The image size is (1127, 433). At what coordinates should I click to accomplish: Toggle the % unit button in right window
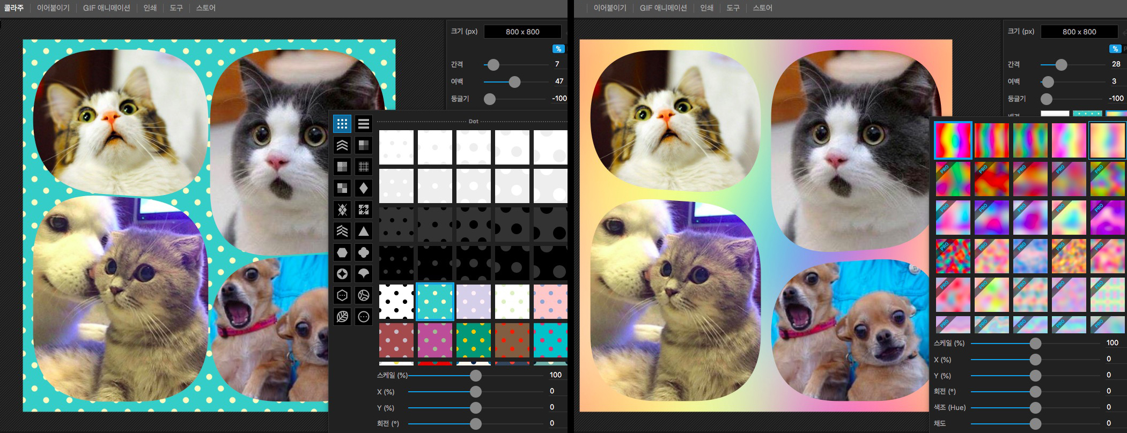(1115, 49)
